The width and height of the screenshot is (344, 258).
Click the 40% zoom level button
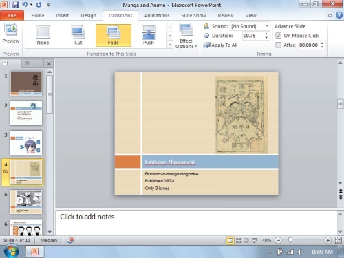[x=266, y=240]
